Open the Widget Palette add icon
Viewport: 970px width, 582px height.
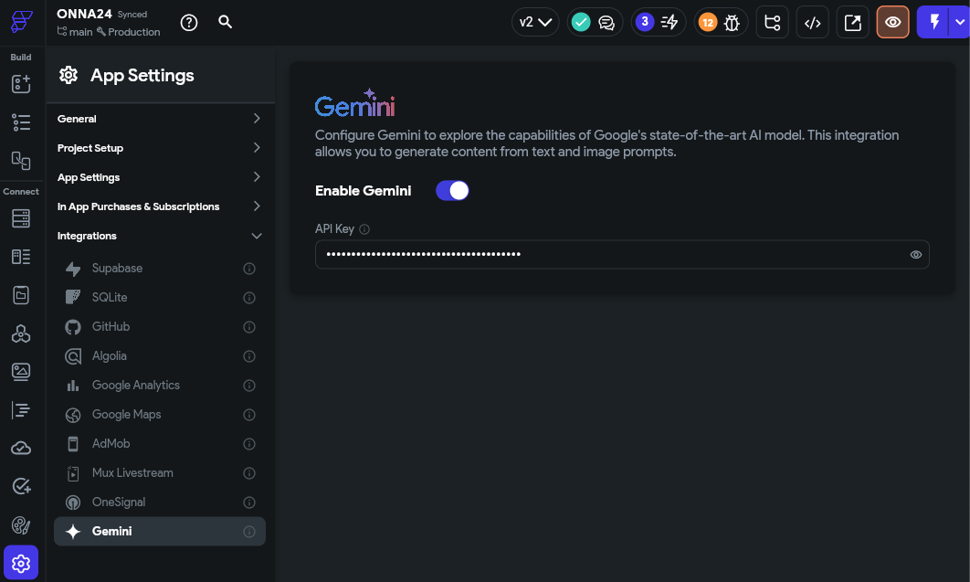21,83
